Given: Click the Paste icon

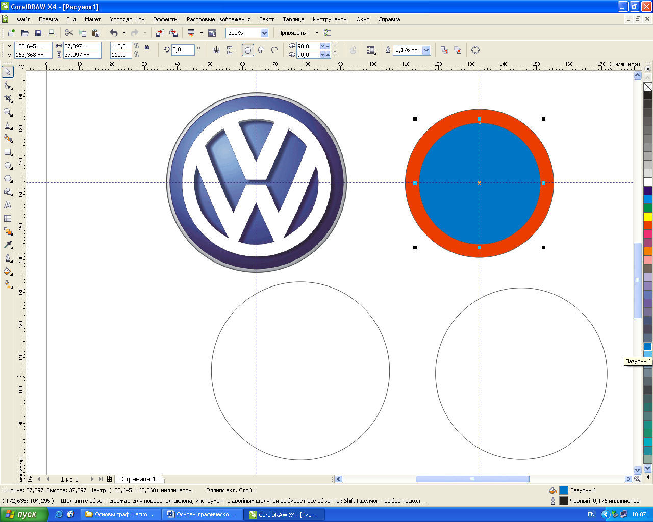Looking at the screenshot, I should 96,33.
